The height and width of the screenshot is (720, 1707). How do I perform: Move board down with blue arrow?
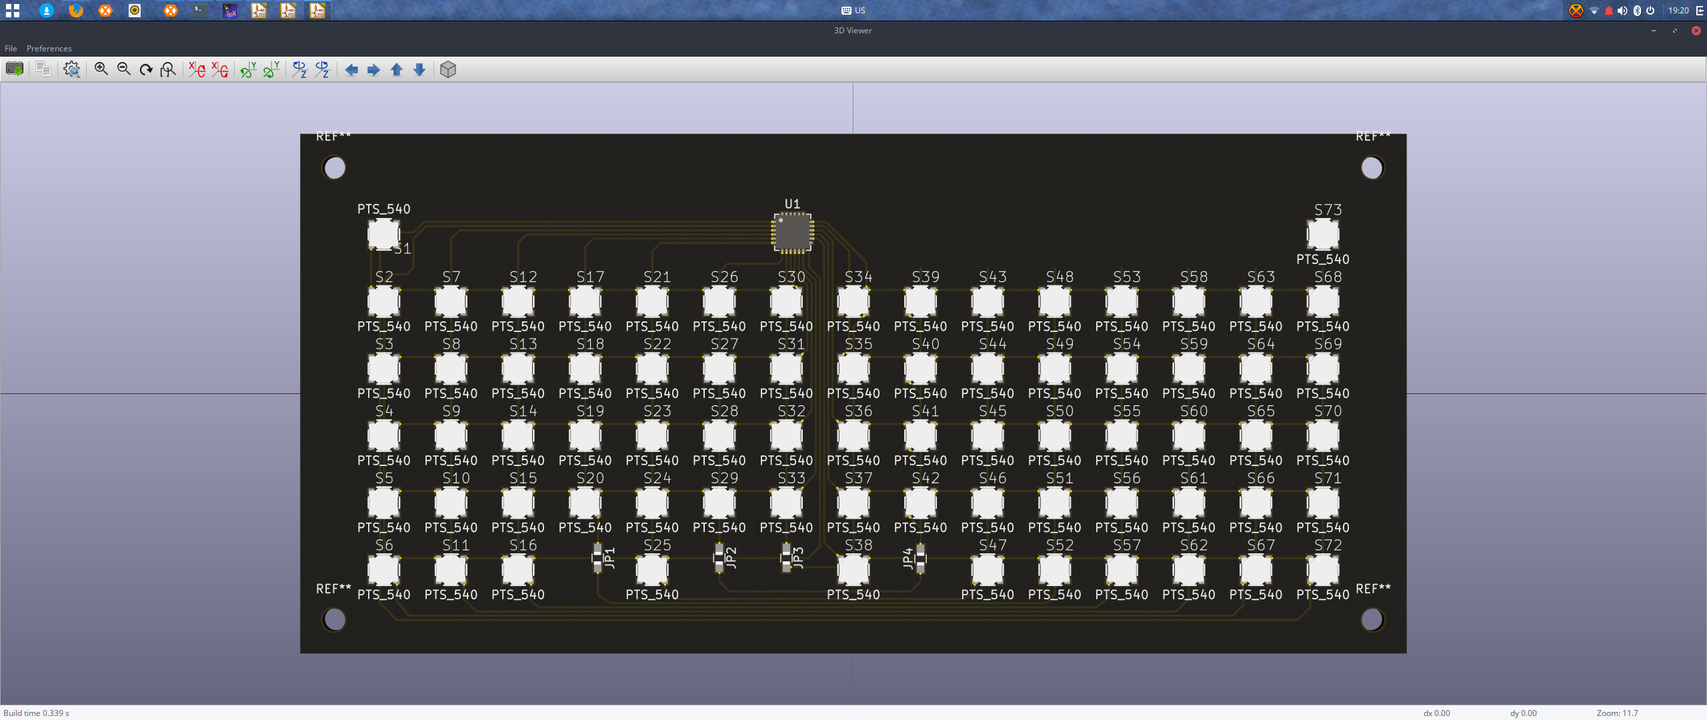tap(419, 69)
